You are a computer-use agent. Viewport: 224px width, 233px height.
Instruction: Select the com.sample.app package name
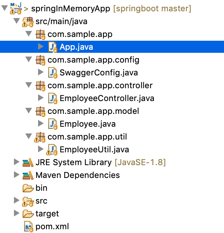(80, 34)
